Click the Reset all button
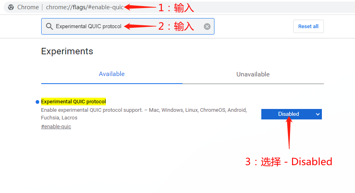 [309, 27]
